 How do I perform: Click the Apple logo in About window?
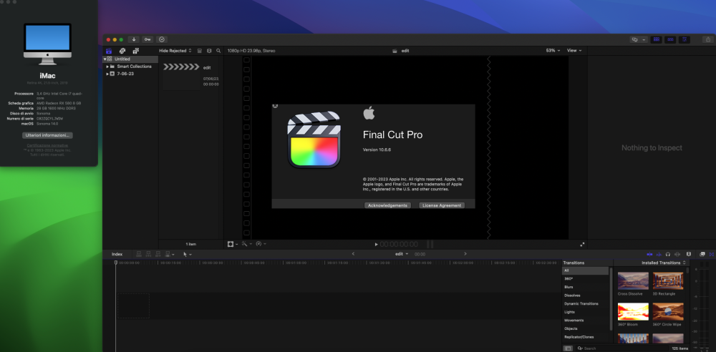tap(369, 113)
